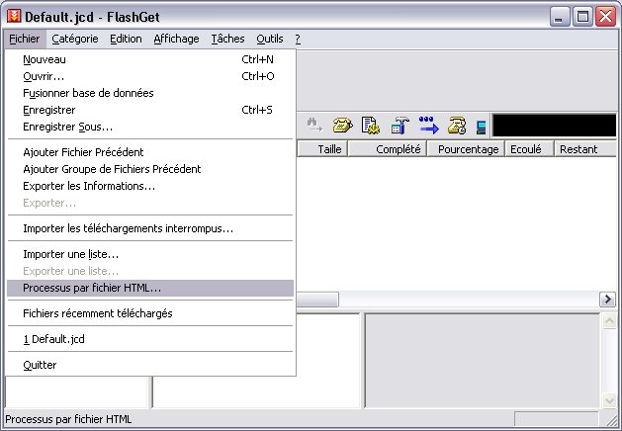
Task: Click the yellow telephone dial-up icon
Action: [x=342, y=126]
